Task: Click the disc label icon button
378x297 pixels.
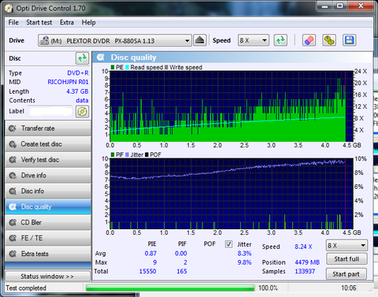Action: [82, 111]
